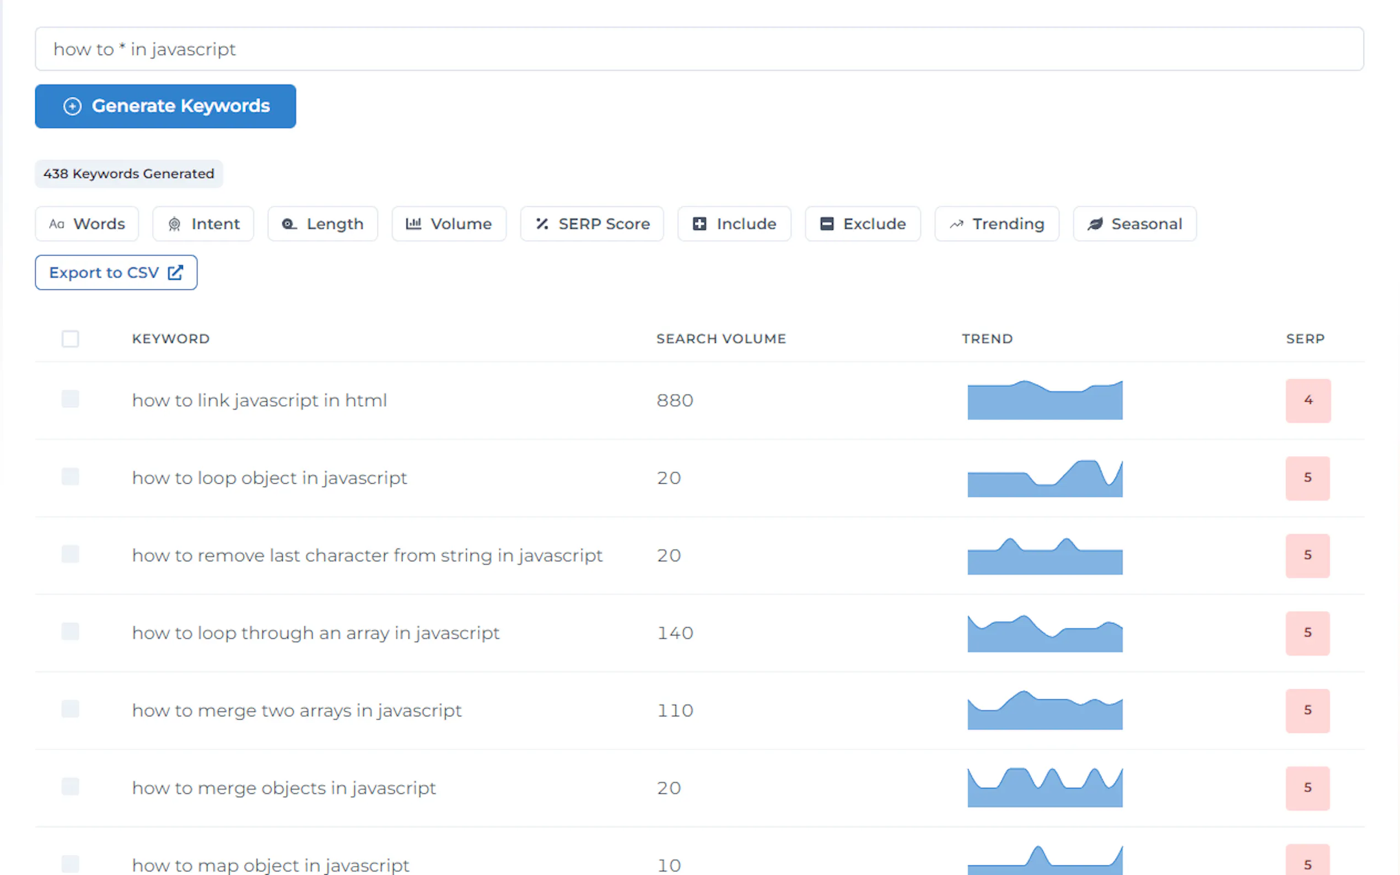
Task: Click the SERP column header
Action: 1305,338
